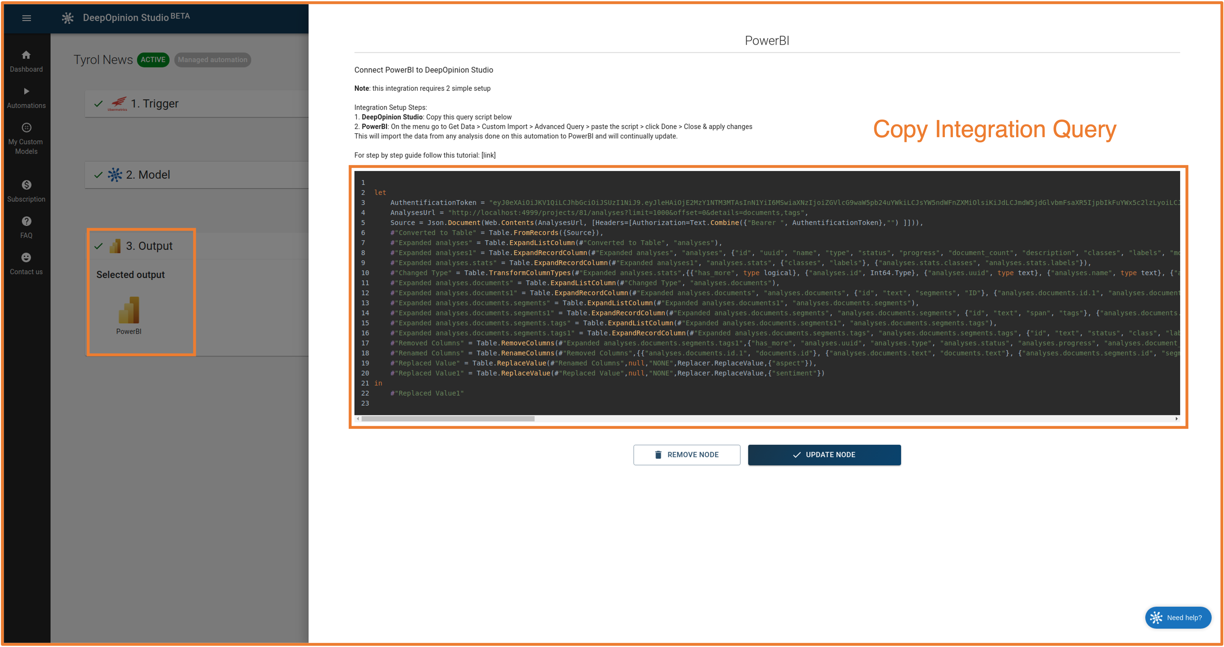1224x647 pixels.
Task: Click the Managed automation badge
Action: [212, 60]
